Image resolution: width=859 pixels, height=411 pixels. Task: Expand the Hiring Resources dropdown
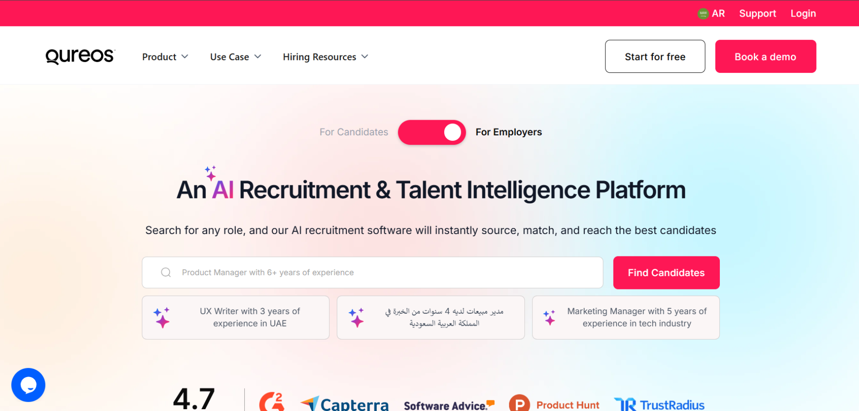[325, 57]
